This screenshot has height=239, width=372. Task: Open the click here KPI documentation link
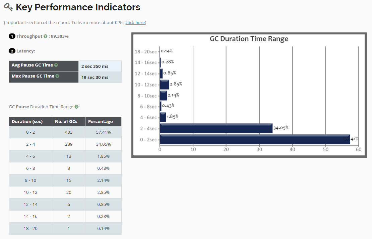tap(135, 22)
